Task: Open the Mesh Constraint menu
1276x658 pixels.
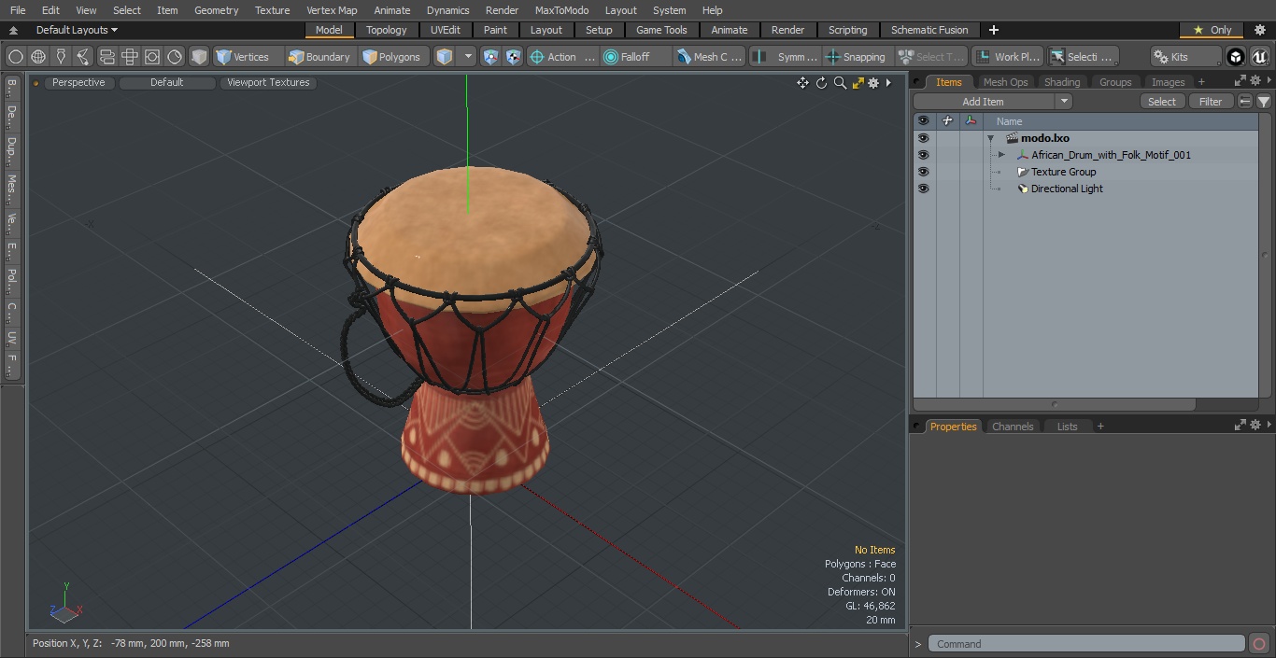Action: 710,57
